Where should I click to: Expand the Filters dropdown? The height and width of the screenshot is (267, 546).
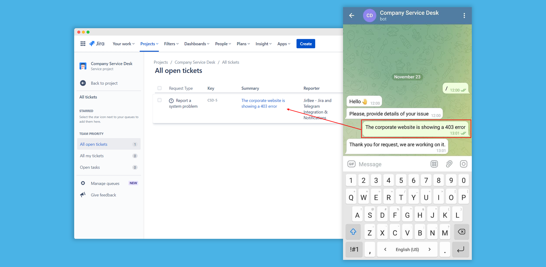[x=171, y=44]
